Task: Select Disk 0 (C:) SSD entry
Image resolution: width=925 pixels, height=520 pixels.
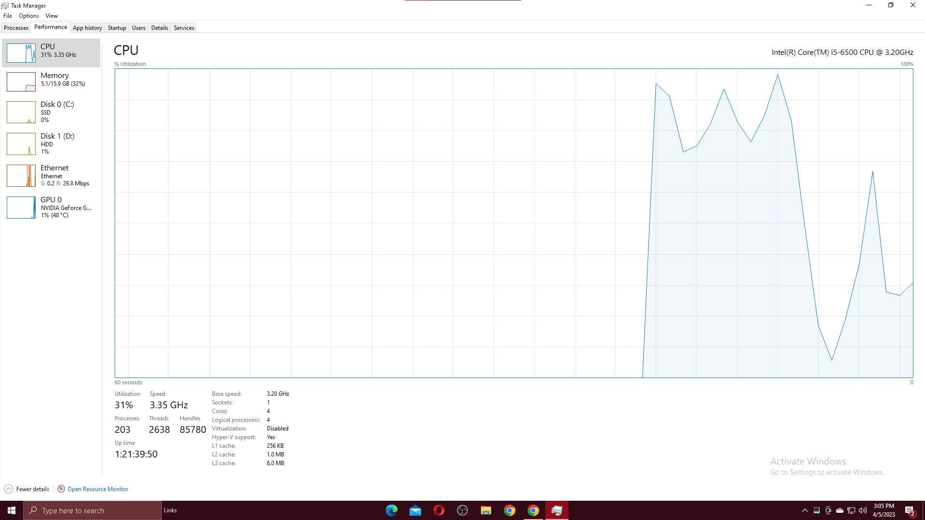Action: pyautogui.click(x=51, y=112)
